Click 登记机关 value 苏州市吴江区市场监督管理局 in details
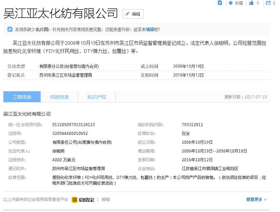 pos(79,169)
